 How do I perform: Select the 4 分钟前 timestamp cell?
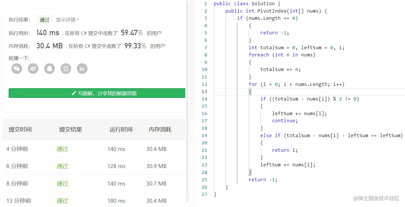17,149
